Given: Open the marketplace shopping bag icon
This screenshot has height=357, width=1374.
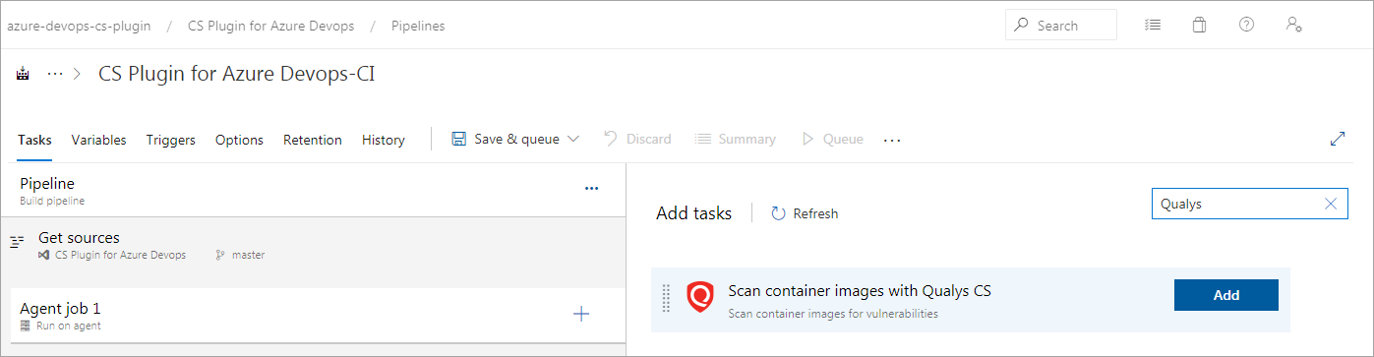Looking at the screenshot, I should pyautogui.click(x=1199, y=25).
